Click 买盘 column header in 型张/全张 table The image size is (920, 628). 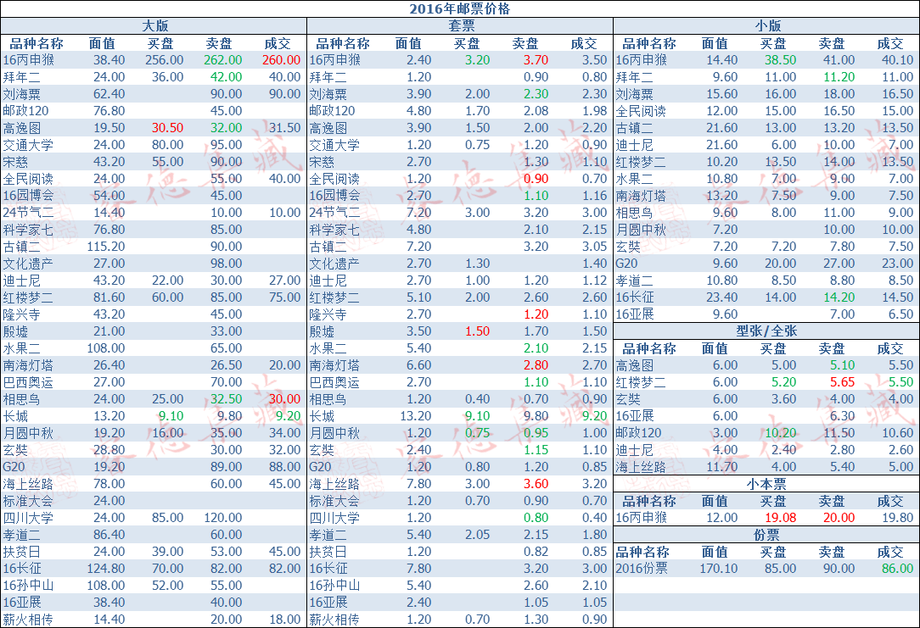(x=772, y=348)
